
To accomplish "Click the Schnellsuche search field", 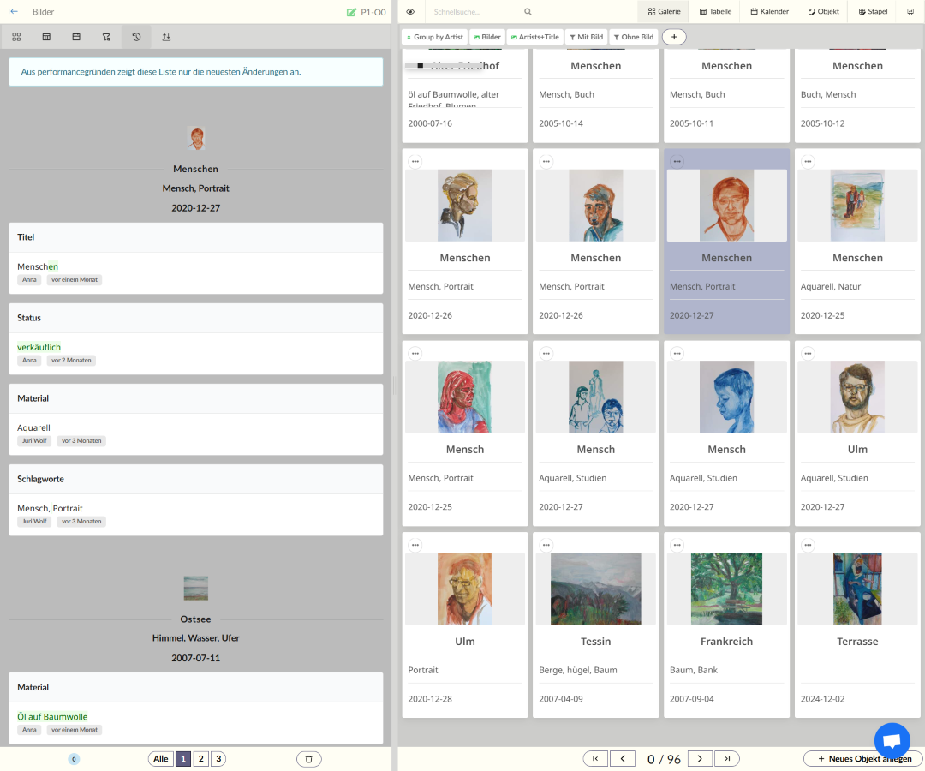I will 475,12.
